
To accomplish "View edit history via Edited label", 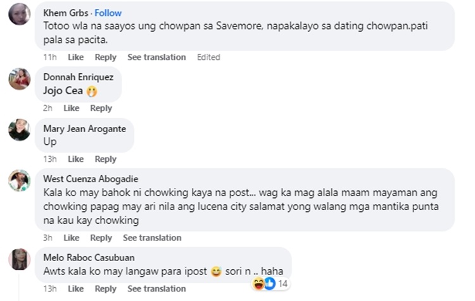I will click(x=208, y=57).
